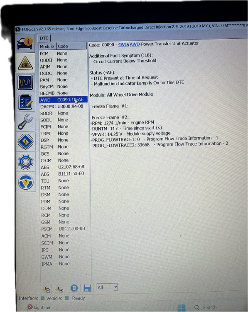
Task: Click the Module column header
Action: pos(48,46)
